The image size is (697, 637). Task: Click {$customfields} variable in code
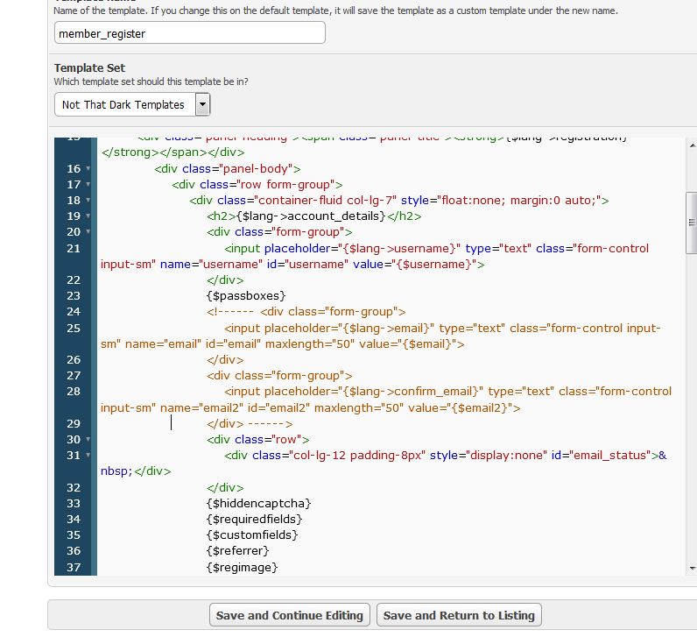coord(252,534)
